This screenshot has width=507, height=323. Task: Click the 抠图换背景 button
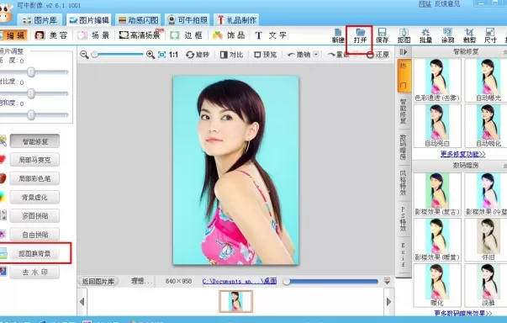coord(35,253)
